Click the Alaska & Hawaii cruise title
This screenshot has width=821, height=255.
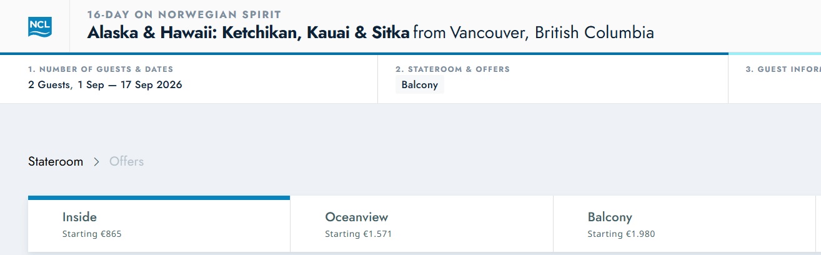(248, 32)
